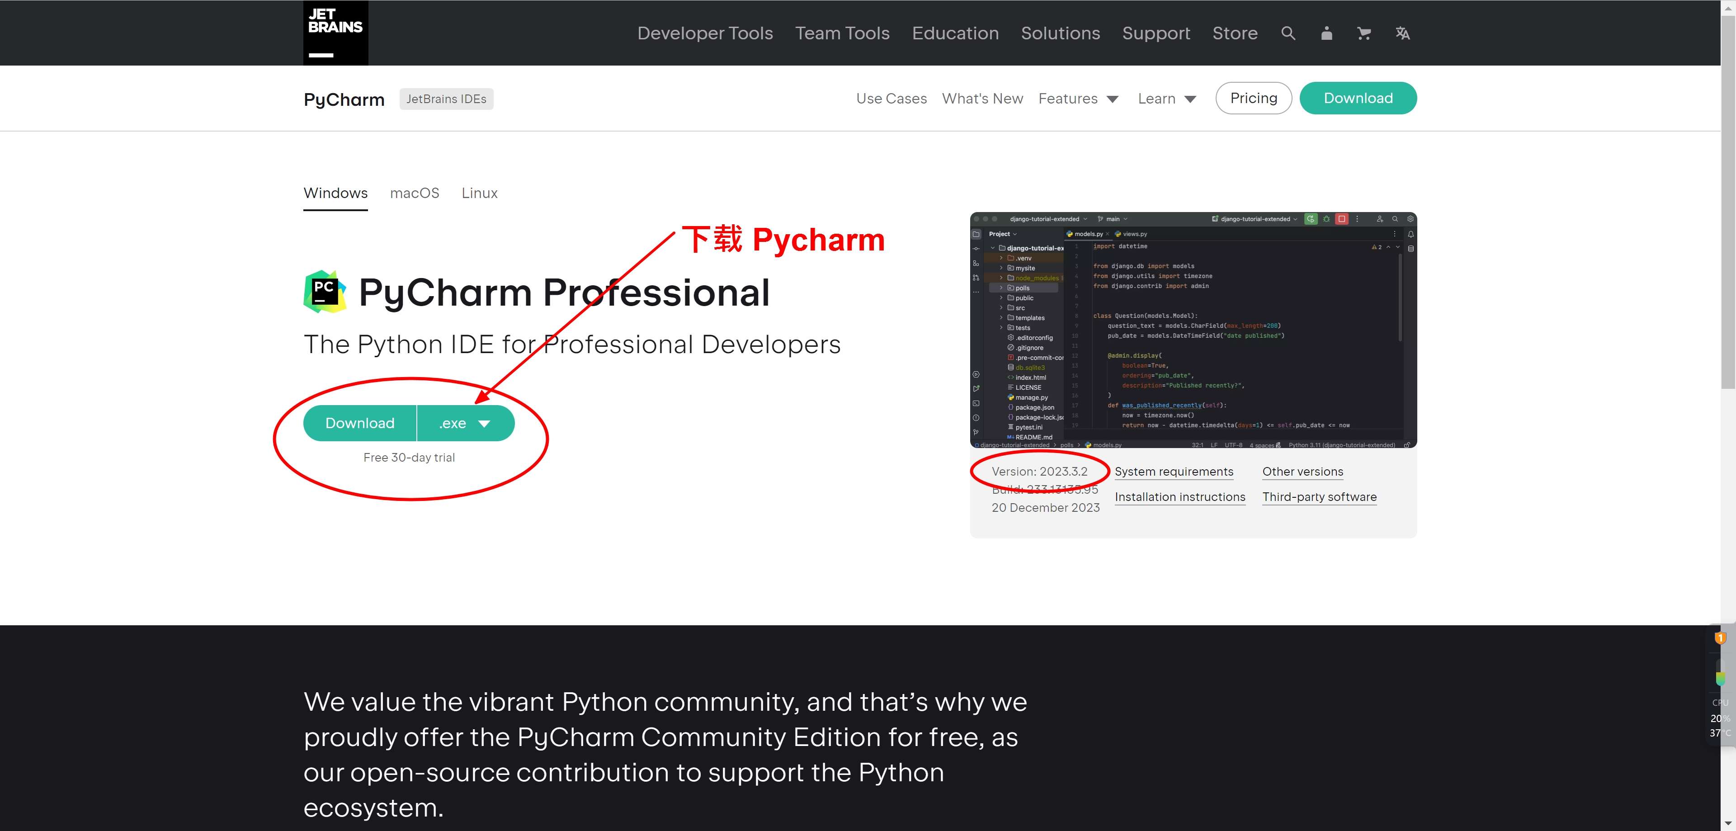Open the Installation instructions link
Screen dimensions: 1736x831
coord(1180,497)
